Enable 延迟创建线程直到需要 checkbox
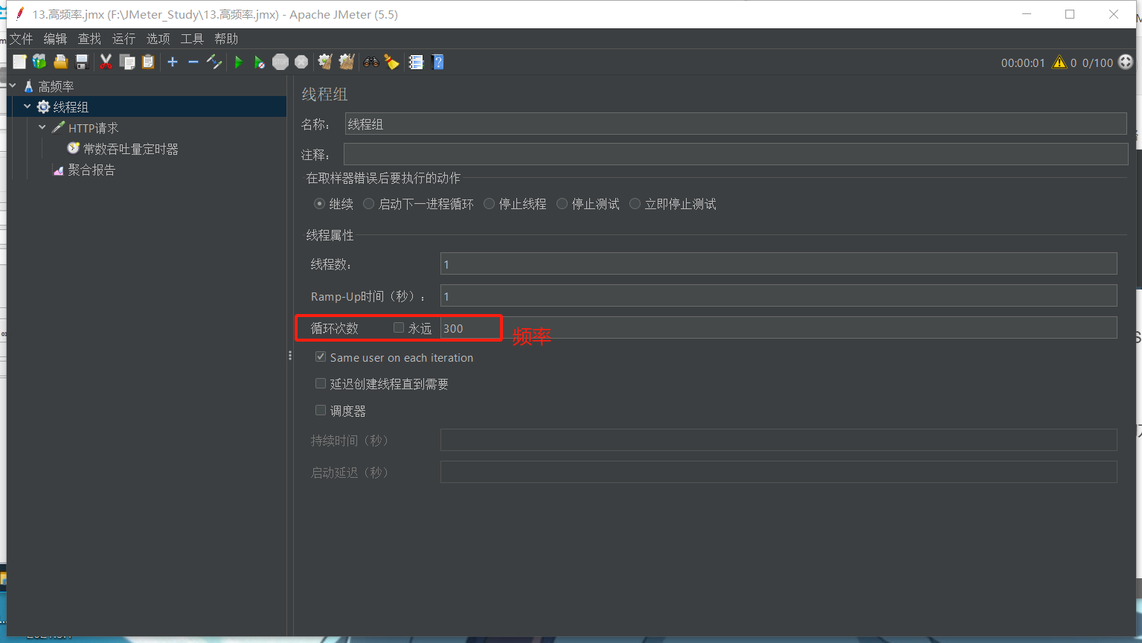1142x643 pixels. (x=321, y=383)
